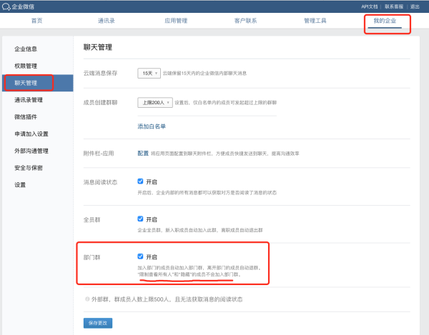Open 应用管理 tab
The image size is (429, 335).
pyautogui.click(x=176, y=21)
